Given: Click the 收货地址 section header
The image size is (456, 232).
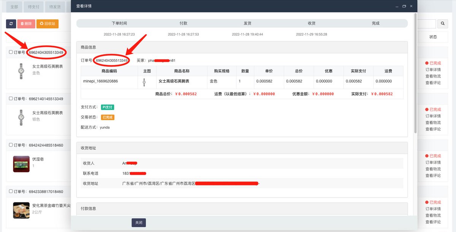Looking at the screenshot, I should tap(242, 148).
